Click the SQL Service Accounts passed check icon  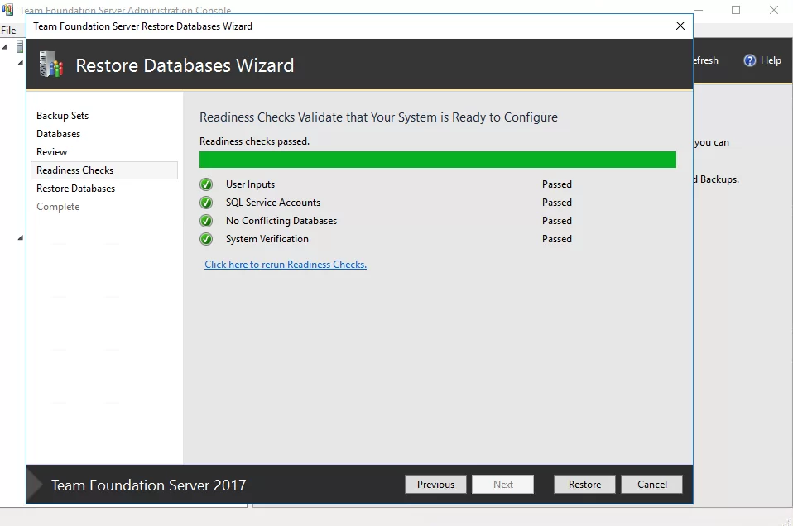(x=206, y=203)
